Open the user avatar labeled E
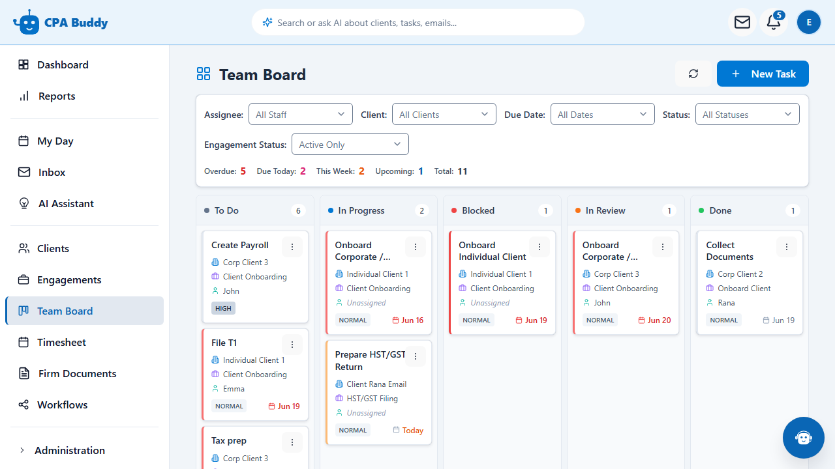 (809, 23)
